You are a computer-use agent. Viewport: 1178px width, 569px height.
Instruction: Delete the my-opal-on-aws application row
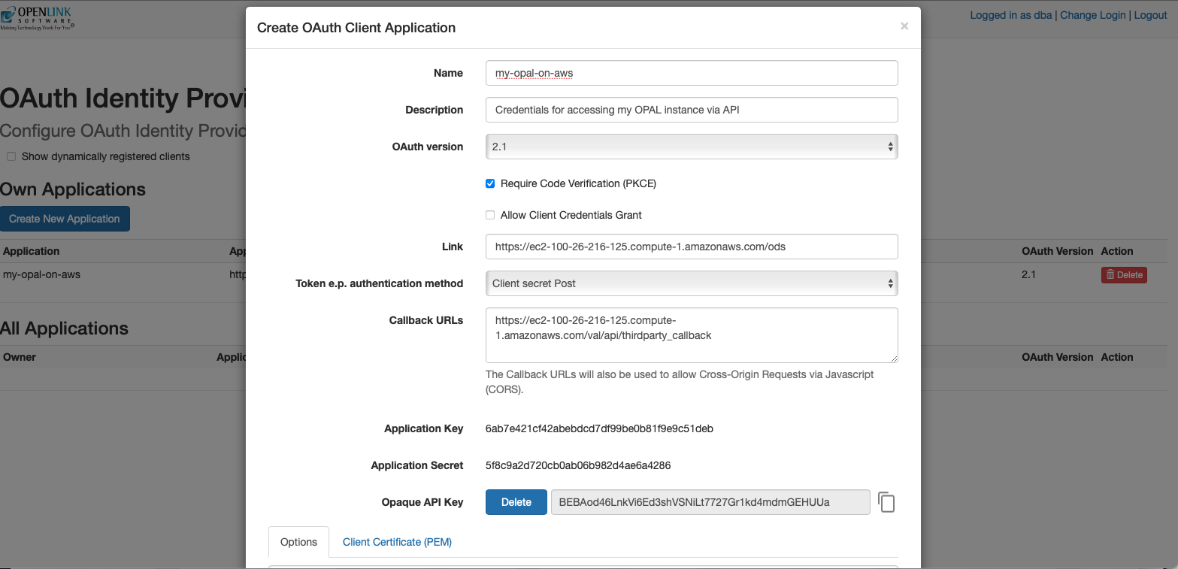1124,275
